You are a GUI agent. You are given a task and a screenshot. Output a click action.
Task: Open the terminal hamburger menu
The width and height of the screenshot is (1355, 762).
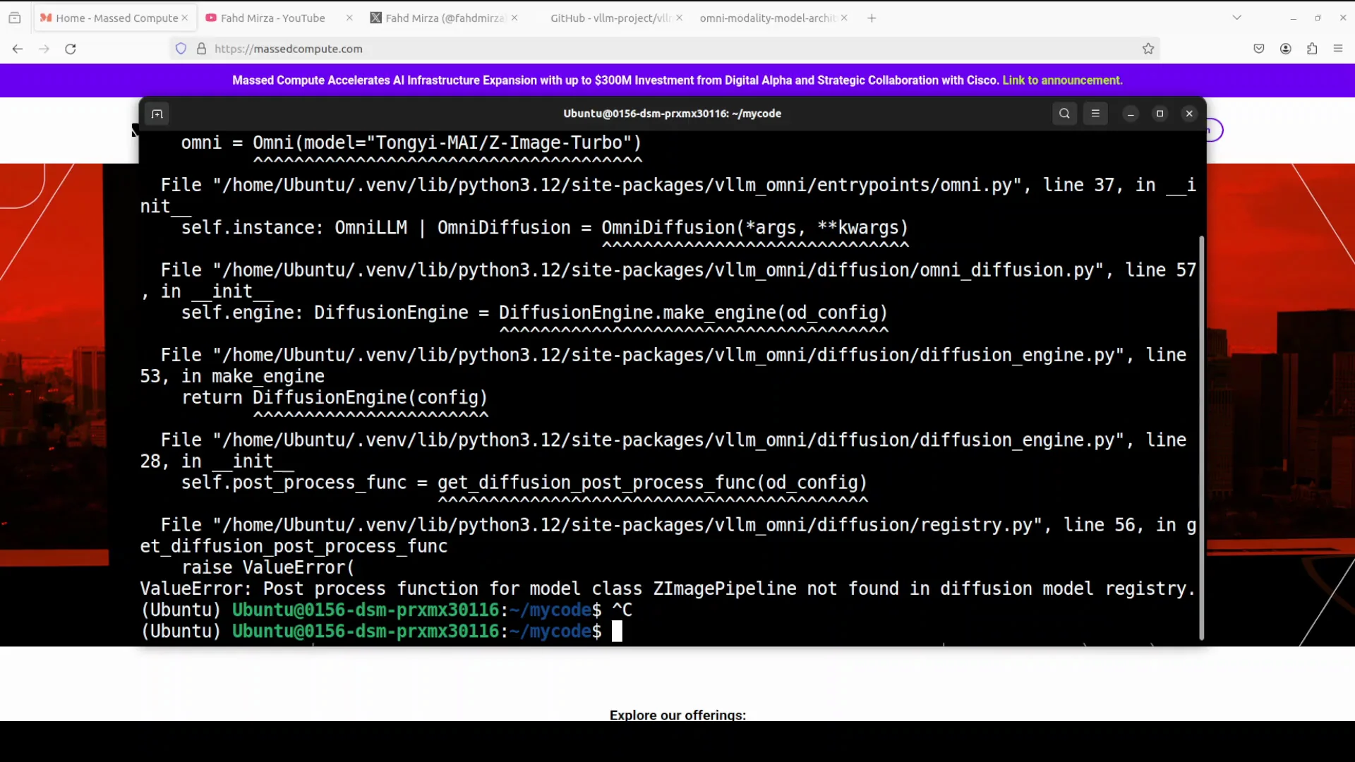click(1095, 114)
